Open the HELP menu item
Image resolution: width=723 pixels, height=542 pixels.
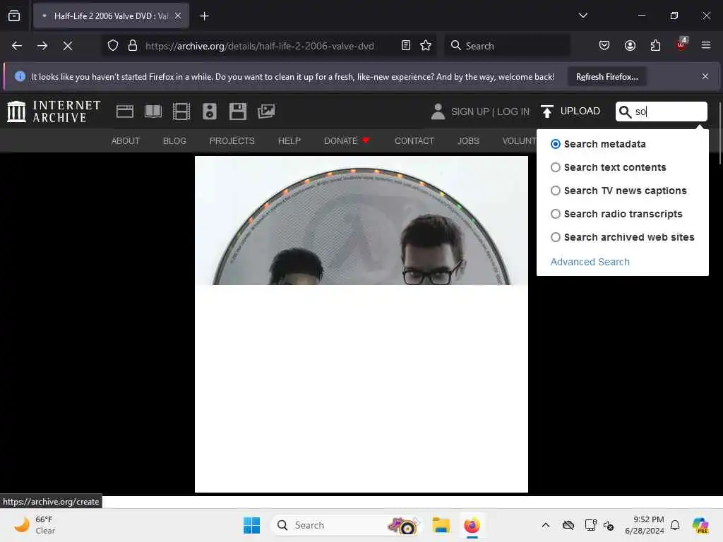tap(289, 141)
